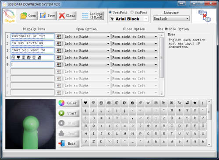Click the empty input field in row 5
The width and height of the screenshot is (219, 160).
click(32, 64)
